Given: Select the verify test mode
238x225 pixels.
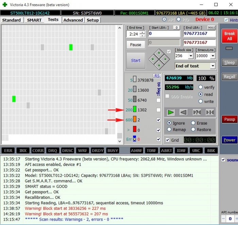Looking at the screenshot, I should point(201,87).
